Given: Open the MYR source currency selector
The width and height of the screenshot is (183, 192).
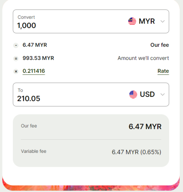Looking at the screenshot, I should coord(146,21).
